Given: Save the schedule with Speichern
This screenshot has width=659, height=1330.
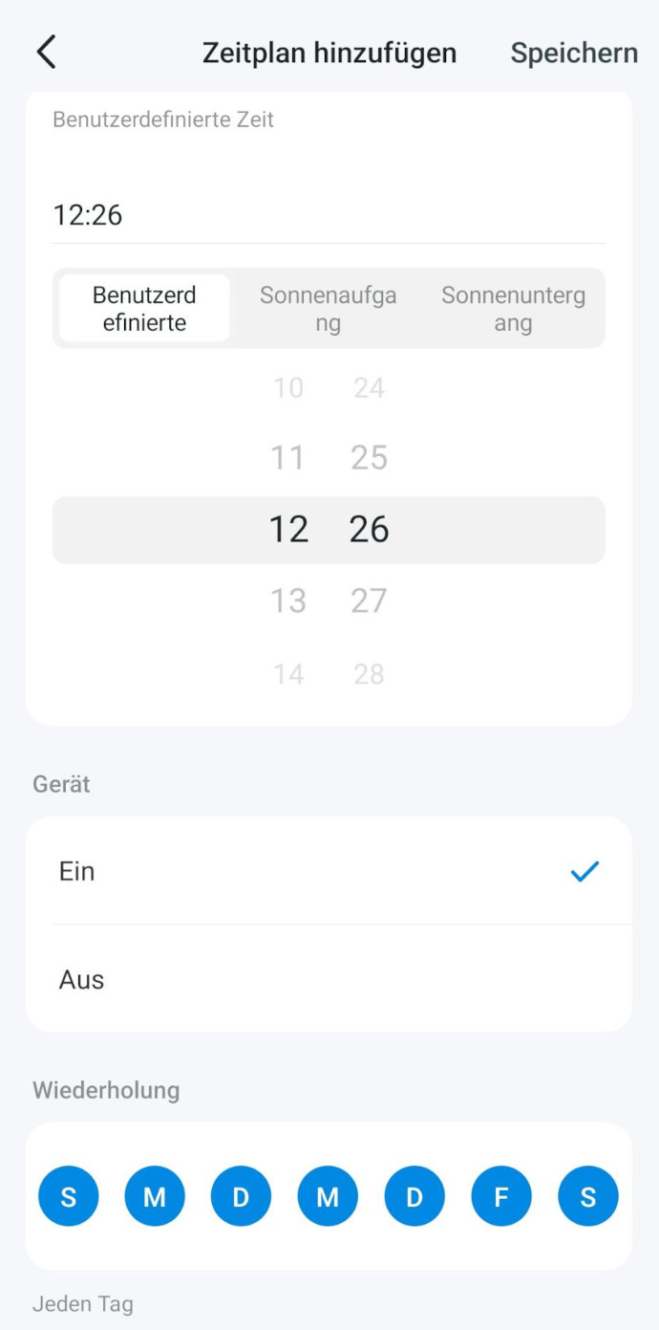Looking at the screenshot, I should (x=574, y=53).
